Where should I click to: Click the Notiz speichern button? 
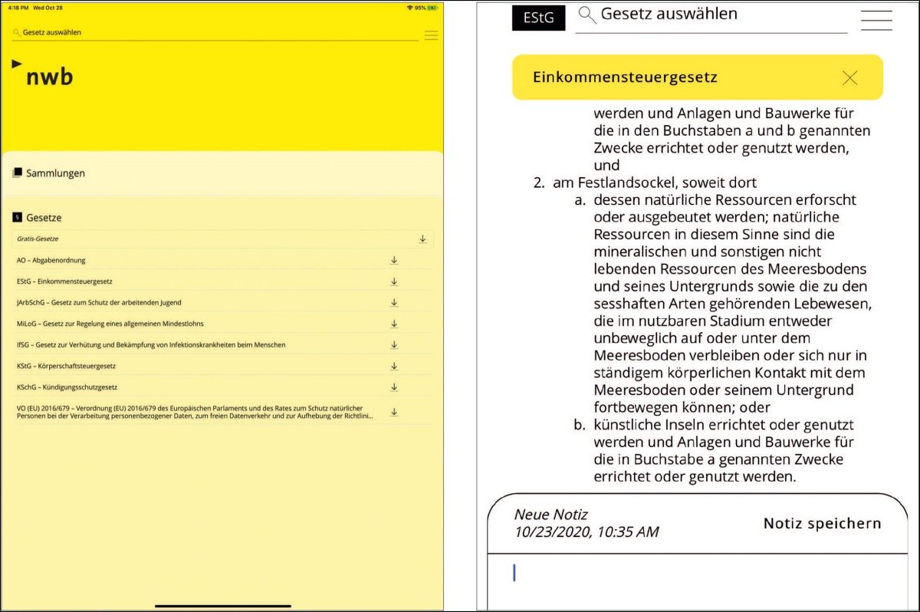point(822,524)
